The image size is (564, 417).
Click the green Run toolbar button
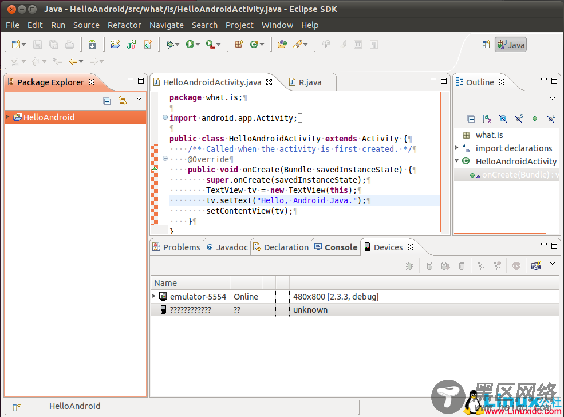(190, 44)
